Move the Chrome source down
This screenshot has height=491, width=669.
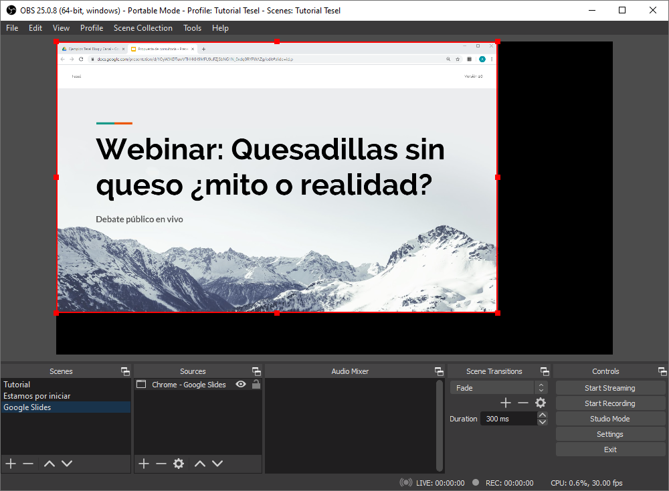pyautogui.click(x=217, y=463)
